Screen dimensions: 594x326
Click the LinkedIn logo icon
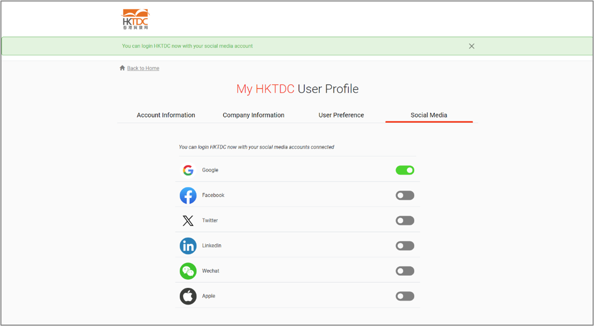[x=188, y=246]
